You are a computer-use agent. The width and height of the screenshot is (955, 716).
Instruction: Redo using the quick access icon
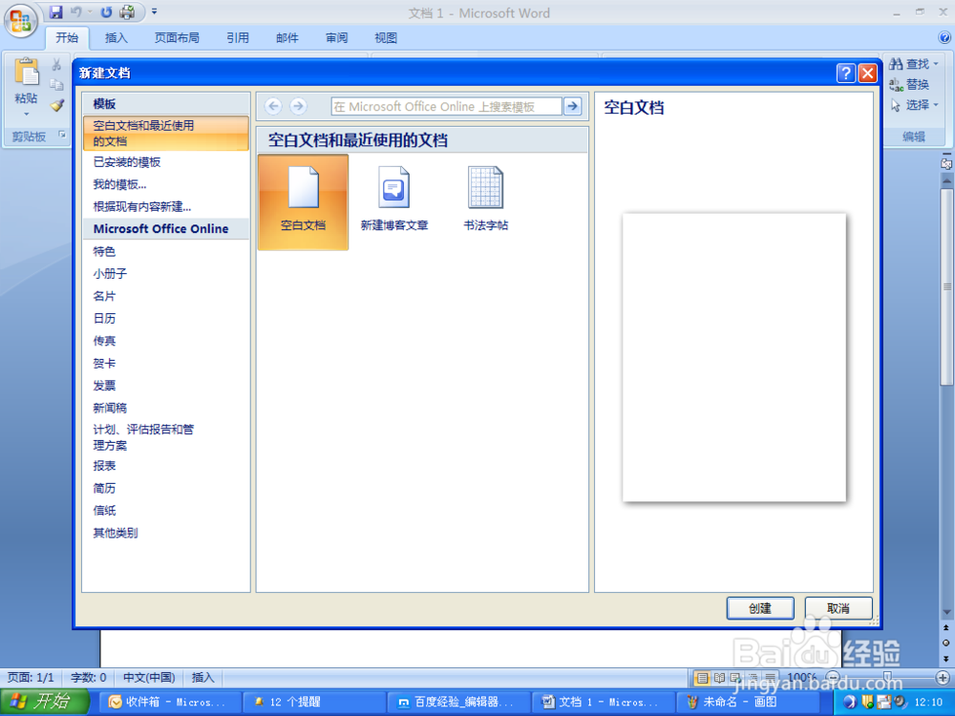click(106, 11)
